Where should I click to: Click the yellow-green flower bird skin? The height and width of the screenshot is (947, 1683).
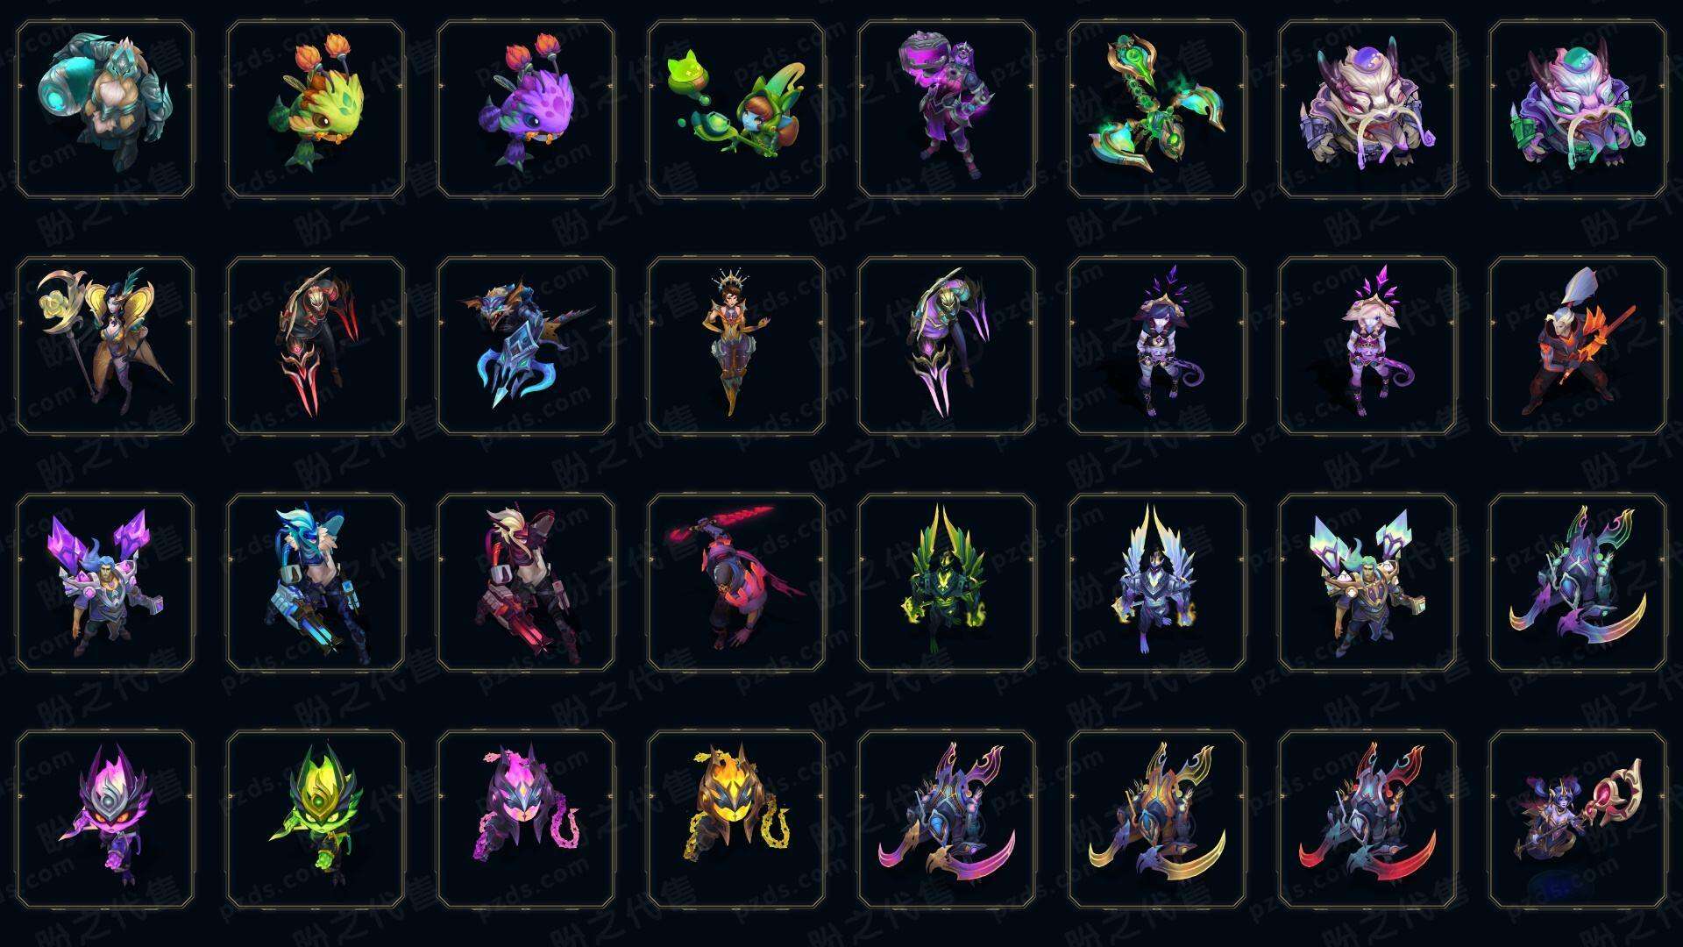coord(316,110)
